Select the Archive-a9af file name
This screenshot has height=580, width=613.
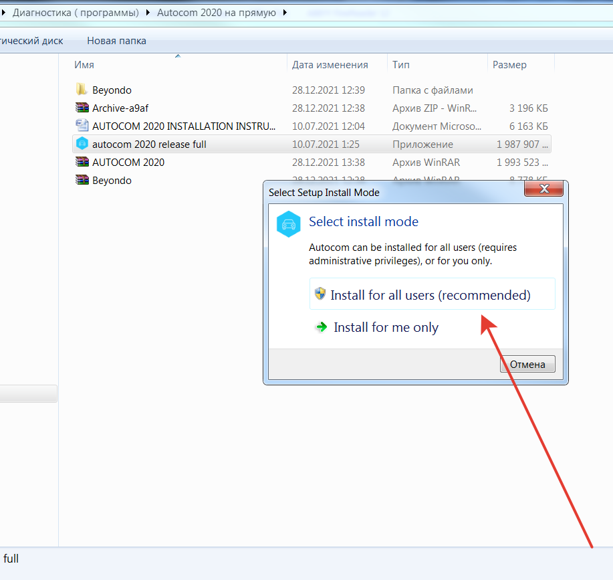[x=120, y=108]
